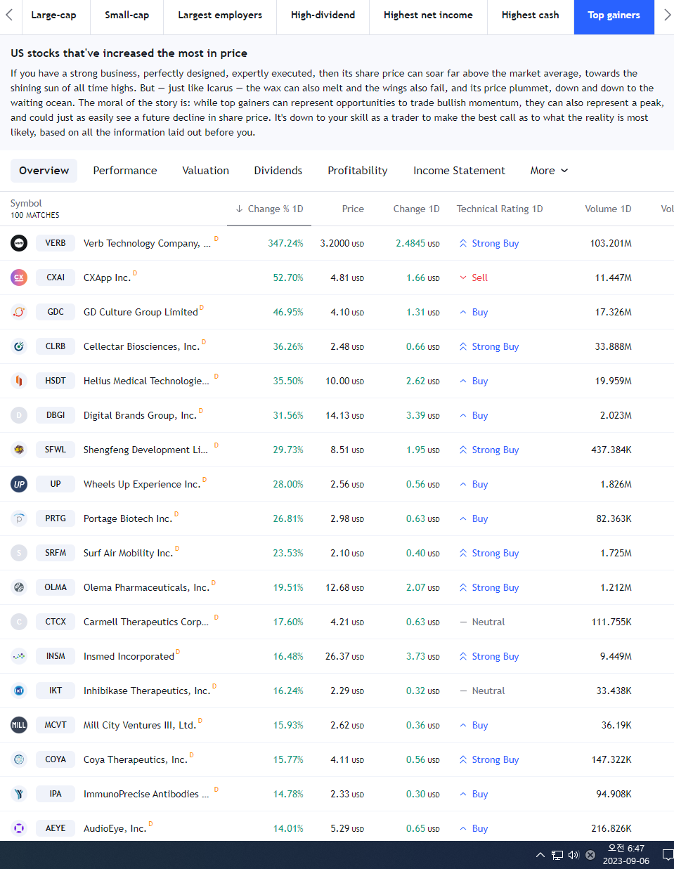Sort by Change 1D column header
The image size is (674, 869).
[x=416, y=209]
